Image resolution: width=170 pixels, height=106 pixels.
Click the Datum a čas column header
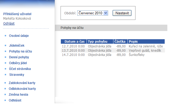pos(74,42)
